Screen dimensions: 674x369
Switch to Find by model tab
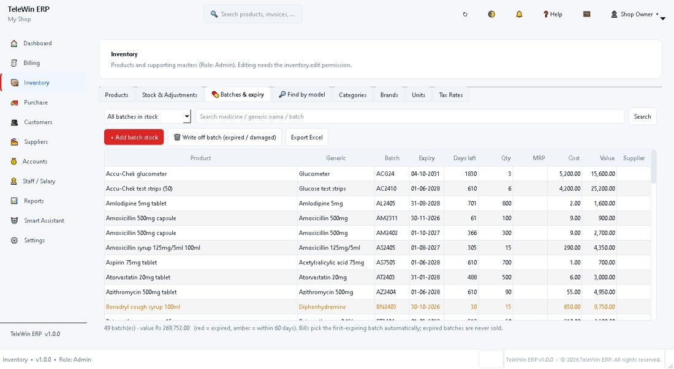(x=301, y=95)
